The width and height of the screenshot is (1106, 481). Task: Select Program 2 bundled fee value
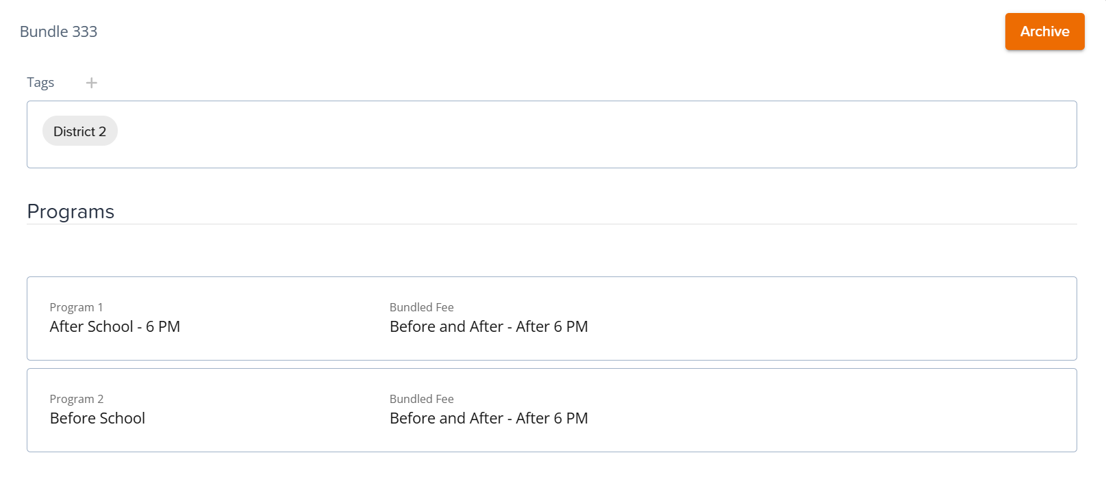pyautogui.click(x=489, y=418)
